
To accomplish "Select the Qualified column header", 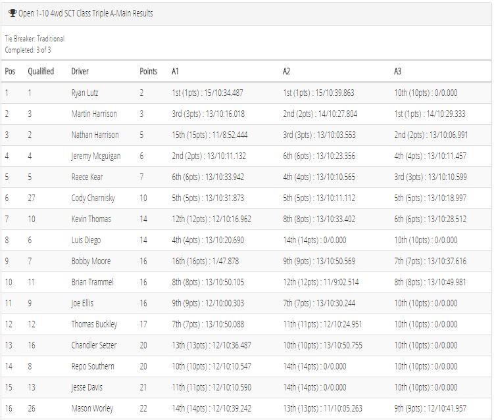I will coord(41,71).
